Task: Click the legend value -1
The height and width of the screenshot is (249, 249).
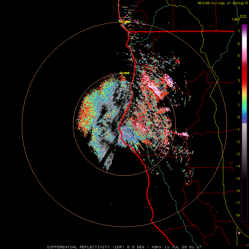Action: tap(238, 129)
